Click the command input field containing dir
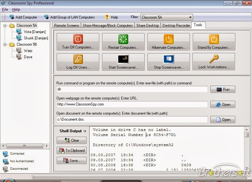Image resolution: width=252 pixels, height=182 pixels. coord(132,89)
